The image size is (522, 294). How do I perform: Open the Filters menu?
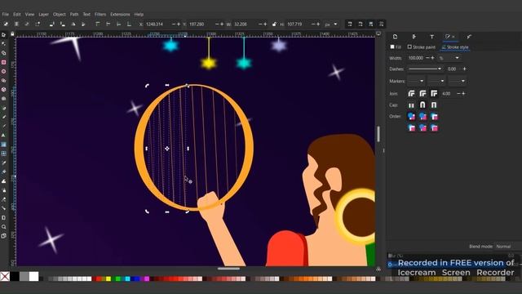tap(100, 15)
